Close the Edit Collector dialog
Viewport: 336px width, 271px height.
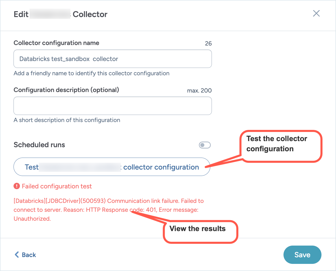click(x=316, y=13)
